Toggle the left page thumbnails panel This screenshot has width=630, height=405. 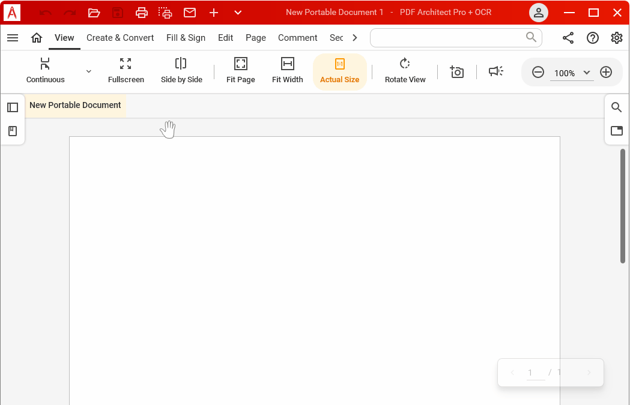click(x=13, y=107)
